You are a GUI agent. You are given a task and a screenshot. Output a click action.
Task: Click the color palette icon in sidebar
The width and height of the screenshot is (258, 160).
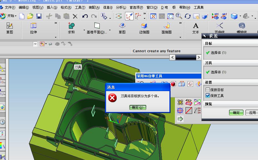click(x=2, y=146)
